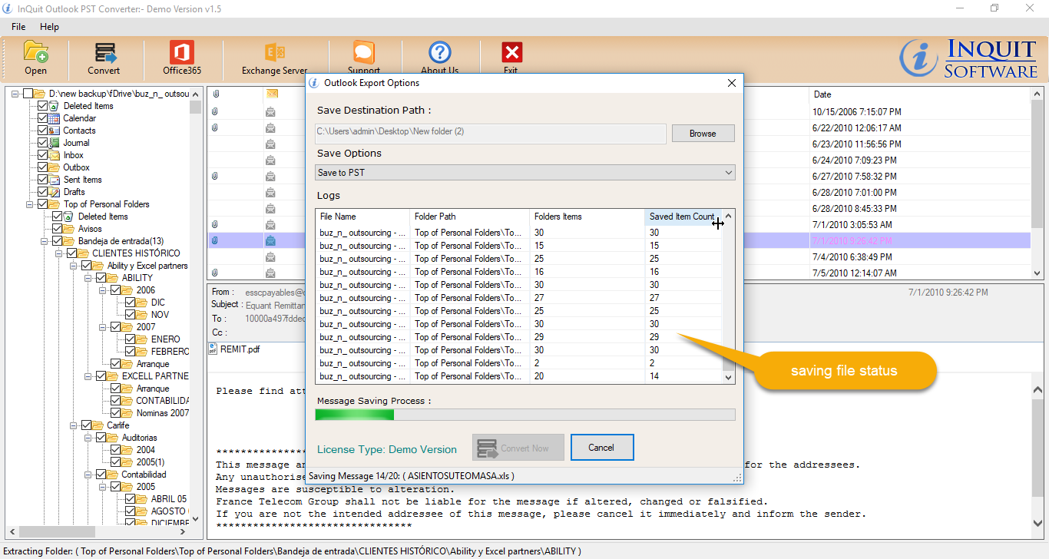This screenshot has height=559, width=1049.
Task: Select the Office365 toolbar icon
Action: [182, 52]
